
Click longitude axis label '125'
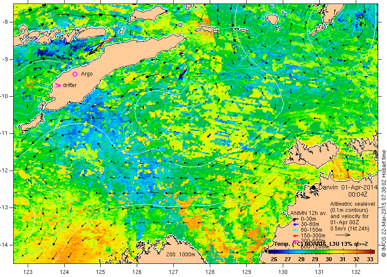101,272
